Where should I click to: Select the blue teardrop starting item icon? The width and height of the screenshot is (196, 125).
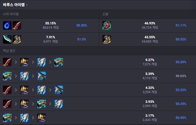7,25
